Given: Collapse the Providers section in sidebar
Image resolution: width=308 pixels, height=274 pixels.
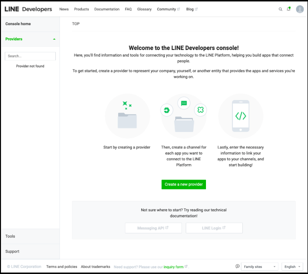Looking at the screenshot, I should [x=54, y=39].
